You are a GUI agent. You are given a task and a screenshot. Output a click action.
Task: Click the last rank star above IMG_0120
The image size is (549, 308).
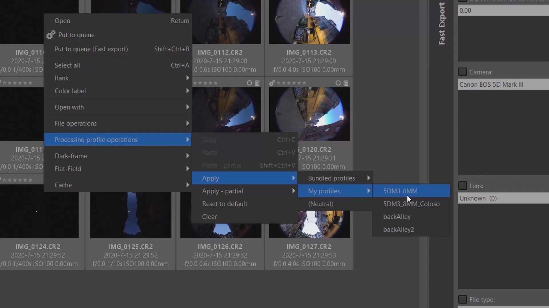point(304,83)
